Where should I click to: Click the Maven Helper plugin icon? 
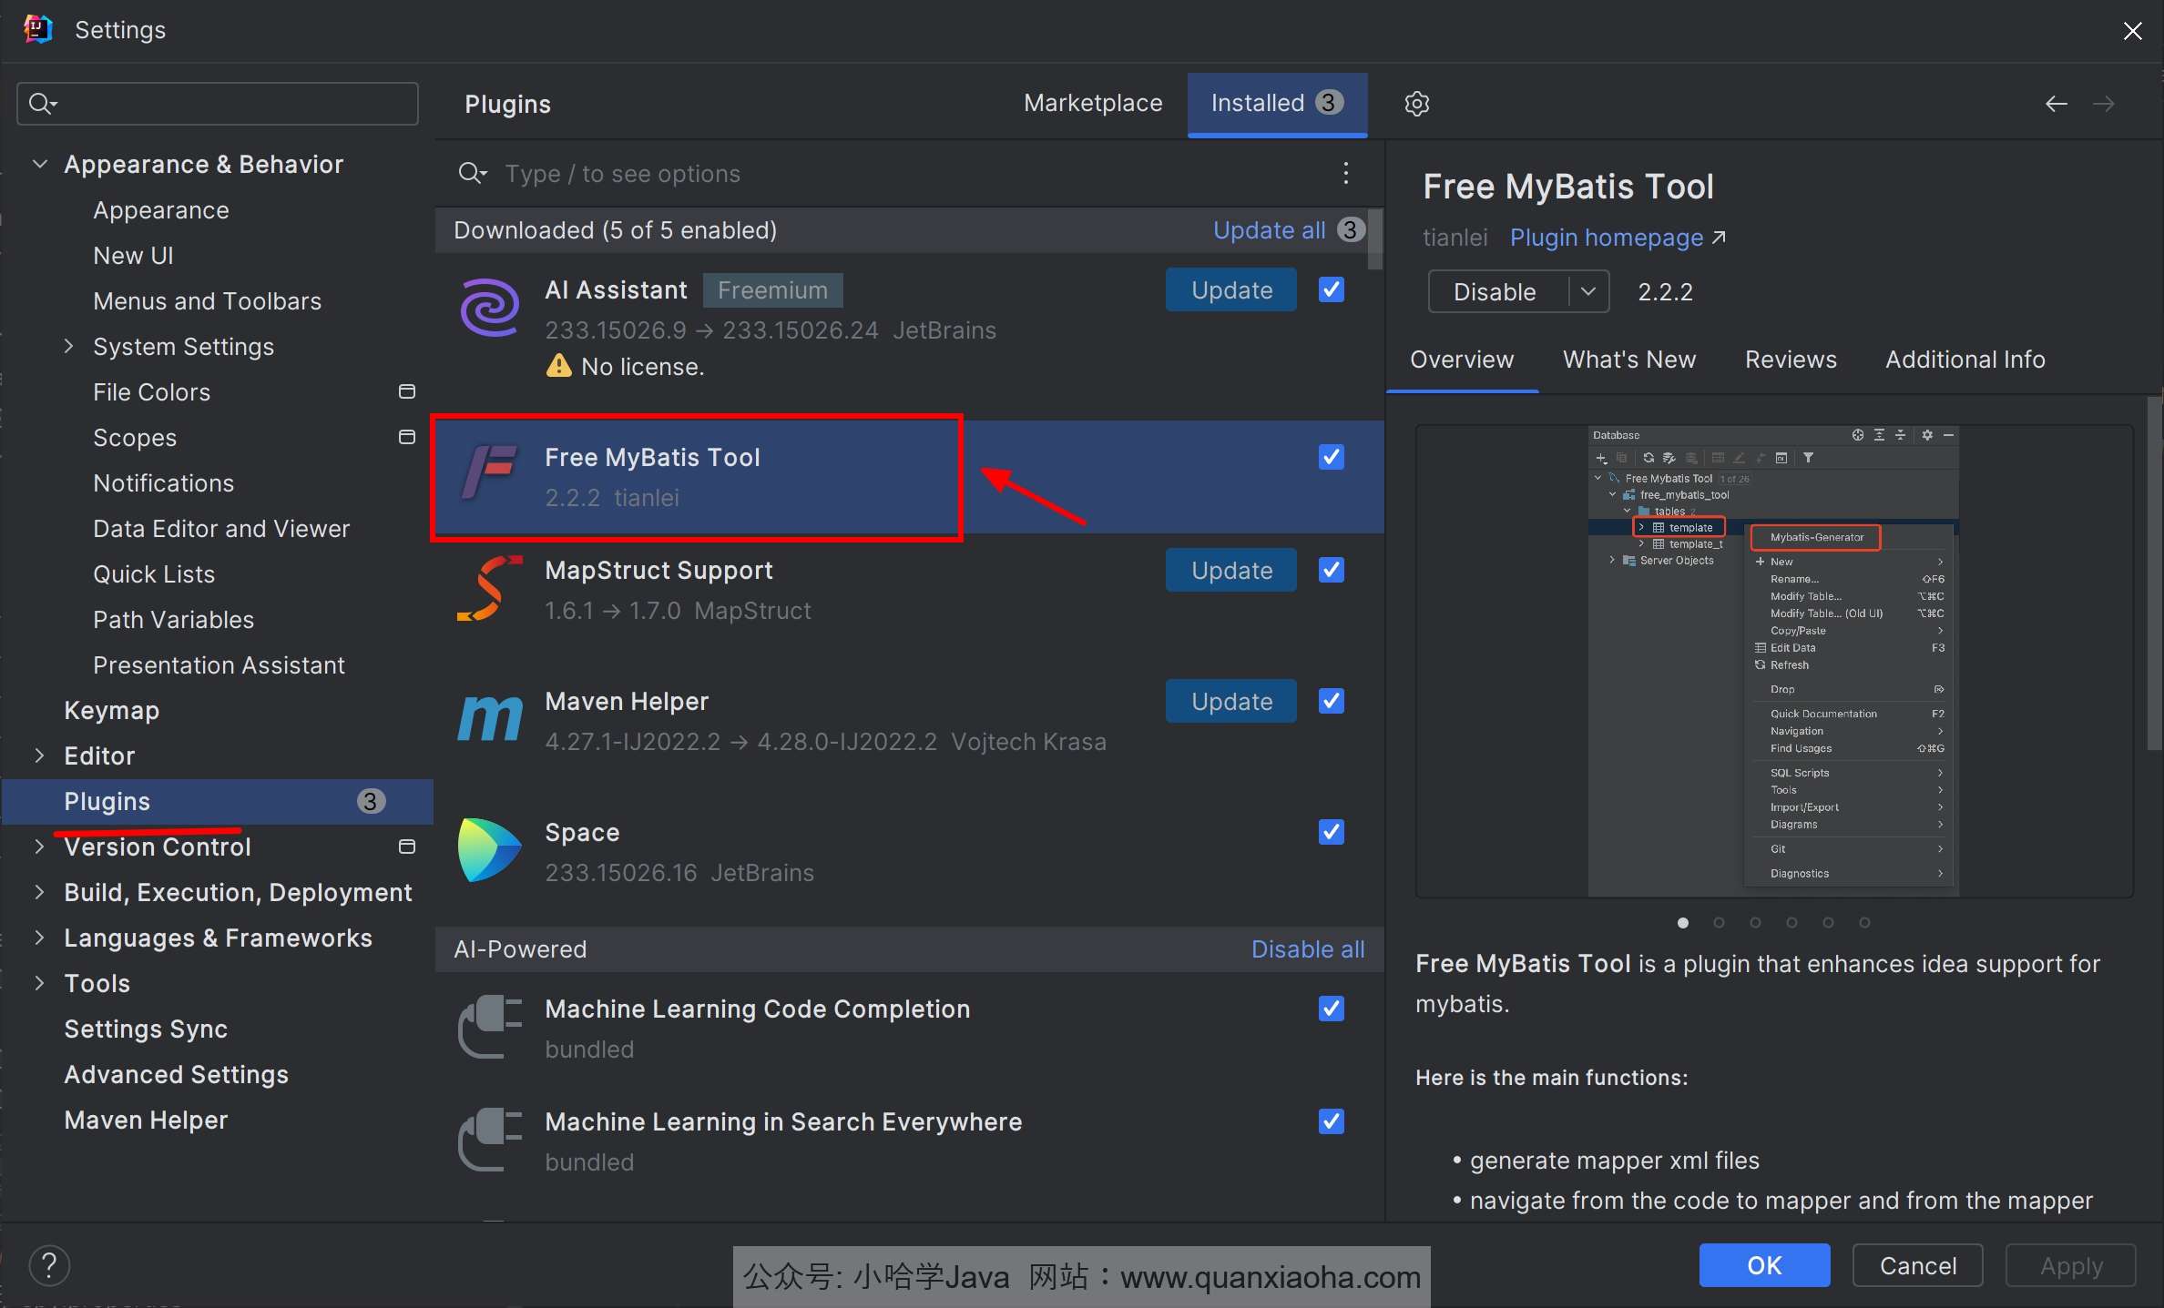pyautogui.click(x=490, y=719)
